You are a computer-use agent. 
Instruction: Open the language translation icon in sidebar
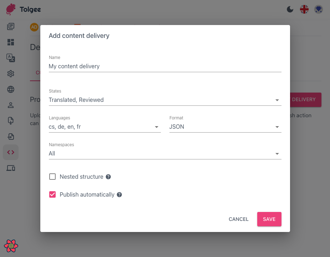(x=11, y=58)
